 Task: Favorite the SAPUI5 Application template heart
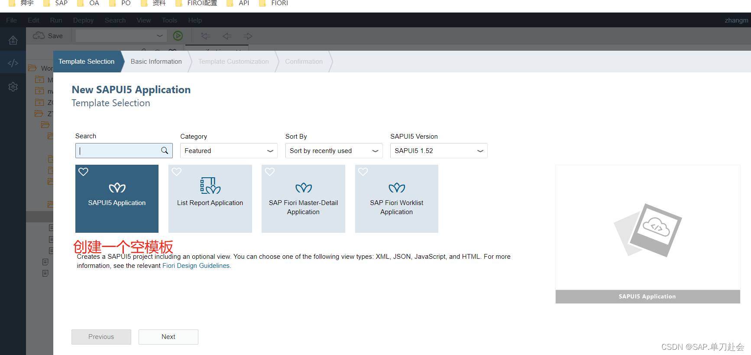pyautogui.click(x=84, y=172)
